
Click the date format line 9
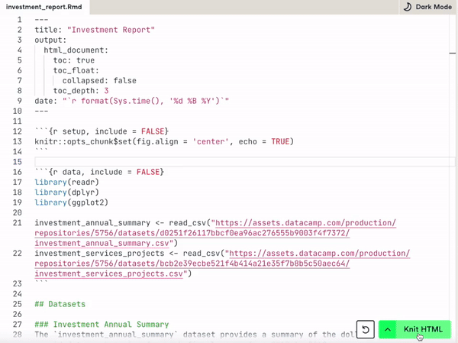pos(132,101)
